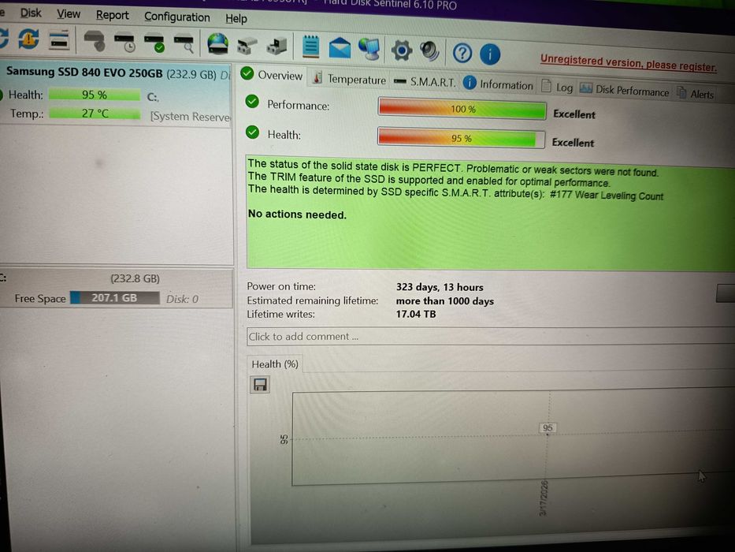
Task: Click the blue envelope e-mail icon
Action: [x=340, y=48]
